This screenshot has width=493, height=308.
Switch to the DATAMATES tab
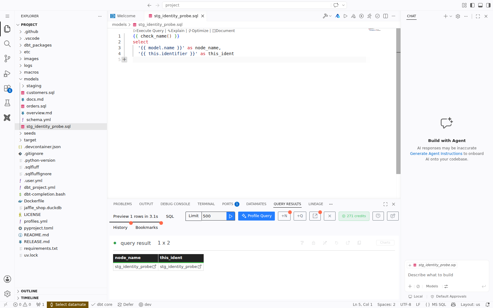click(256, 204)
